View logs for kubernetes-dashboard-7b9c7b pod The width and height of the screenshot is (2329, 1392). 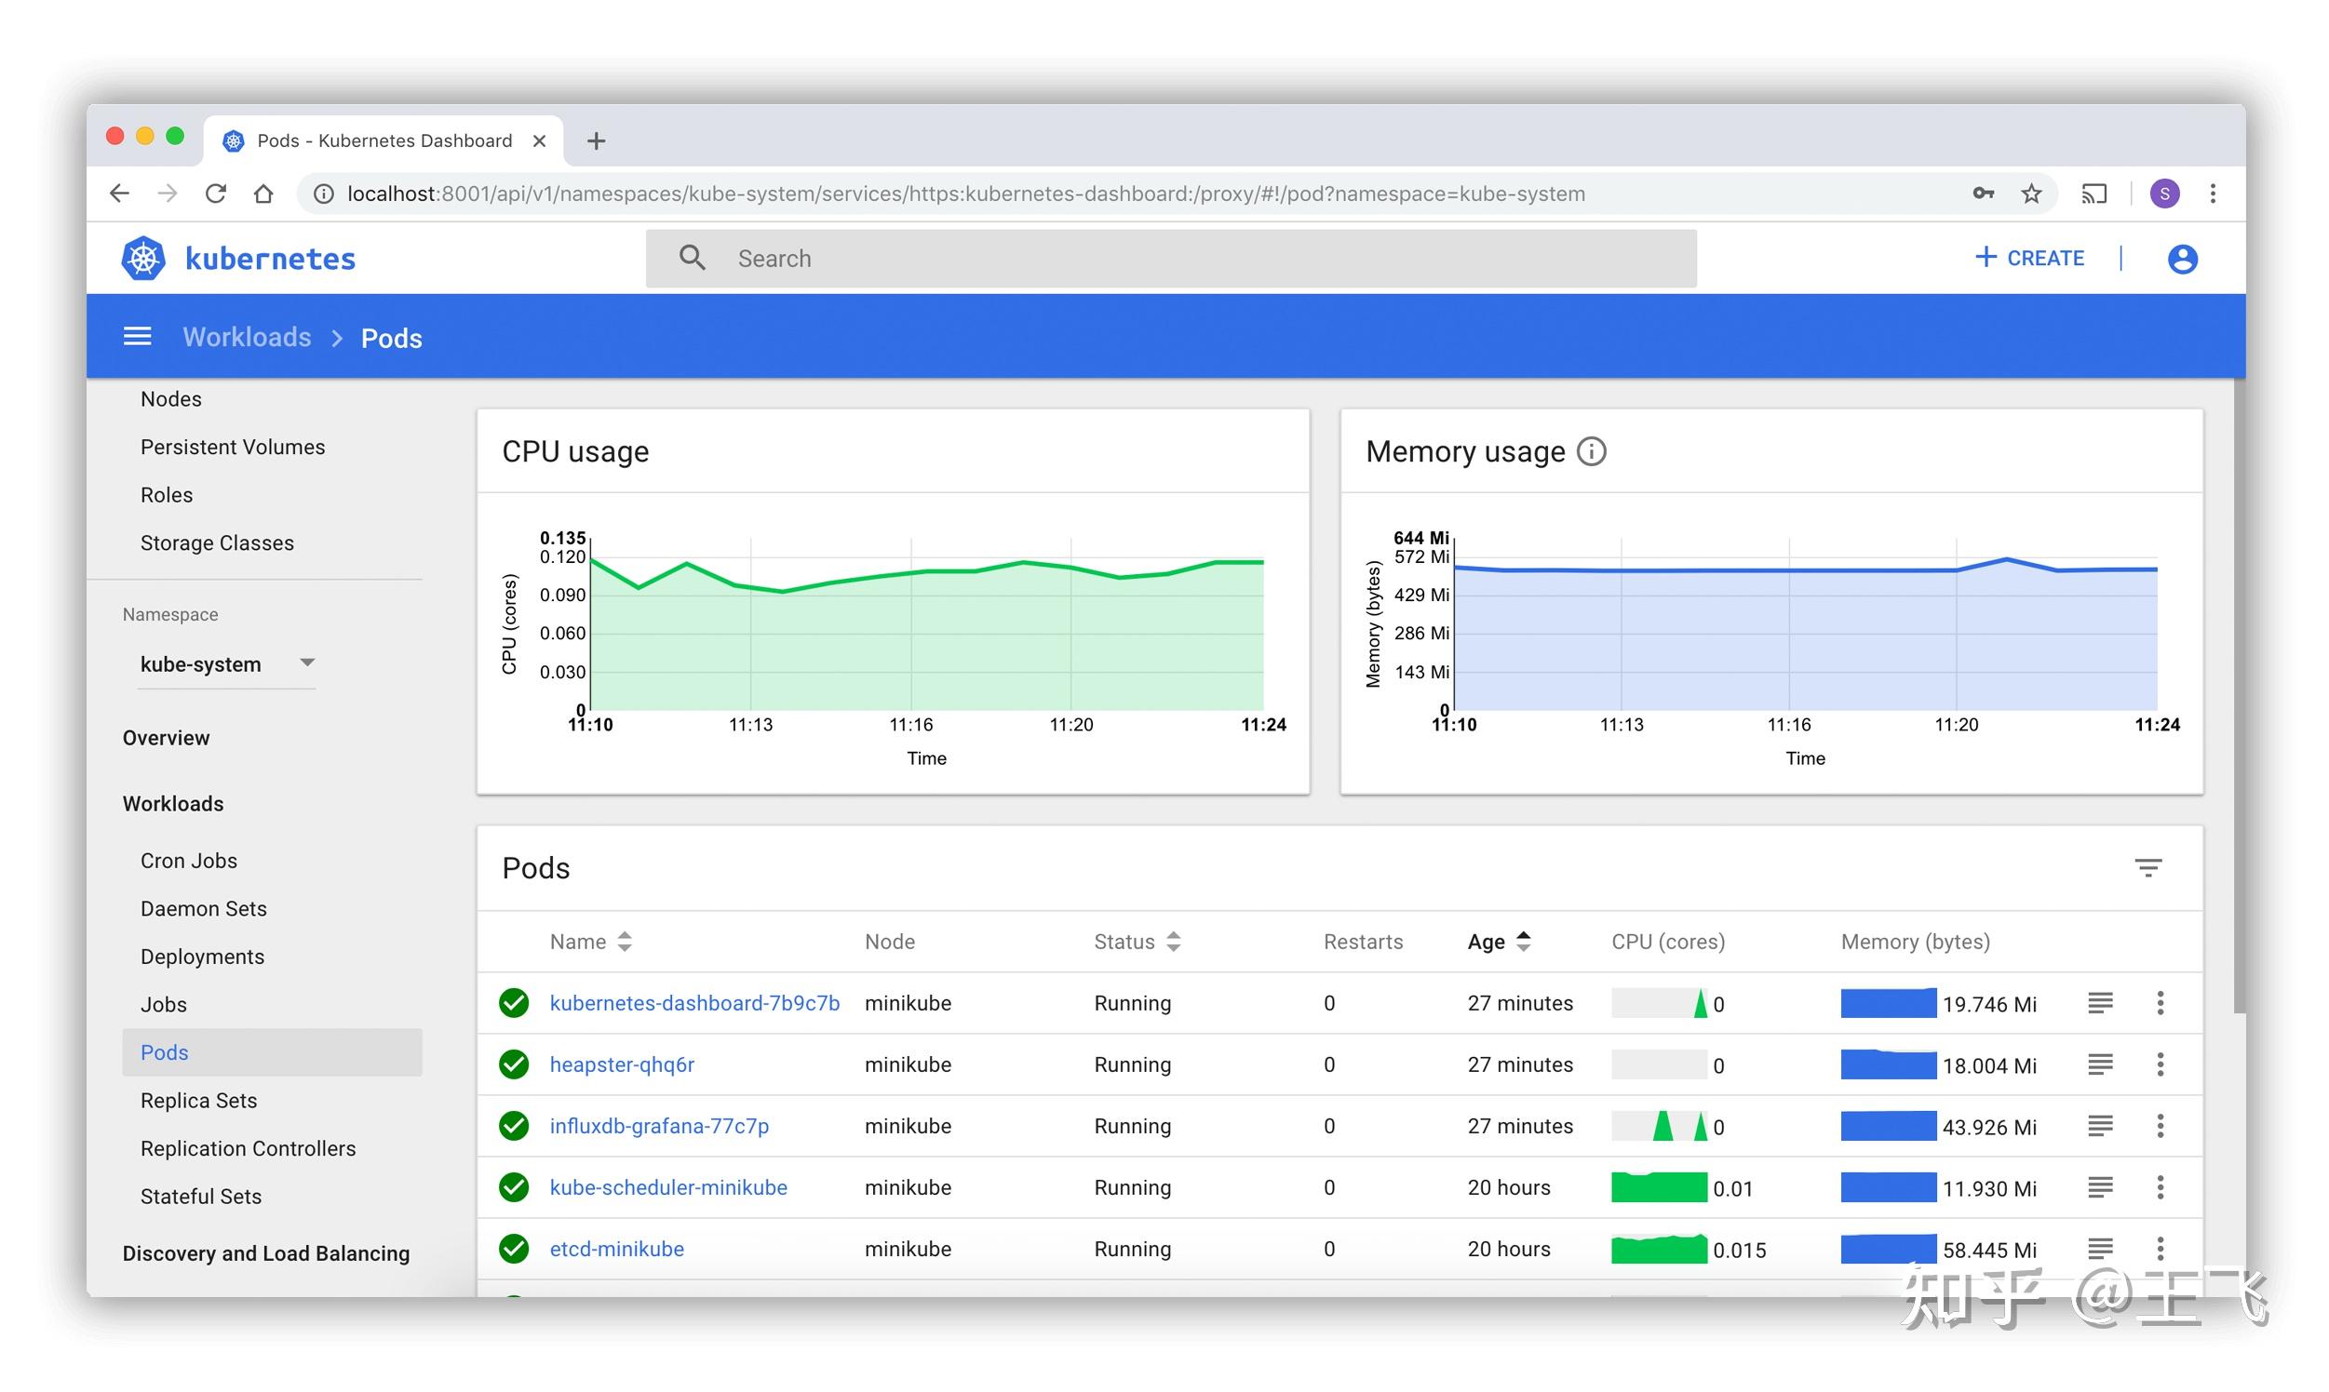[2100, 1003]
